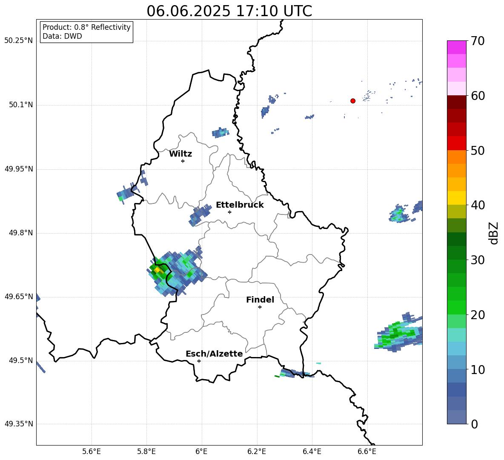This screenshot has width=504, height=460.
Task: Click the 50.1°N latitude label
Action: (x=21, y=105)
